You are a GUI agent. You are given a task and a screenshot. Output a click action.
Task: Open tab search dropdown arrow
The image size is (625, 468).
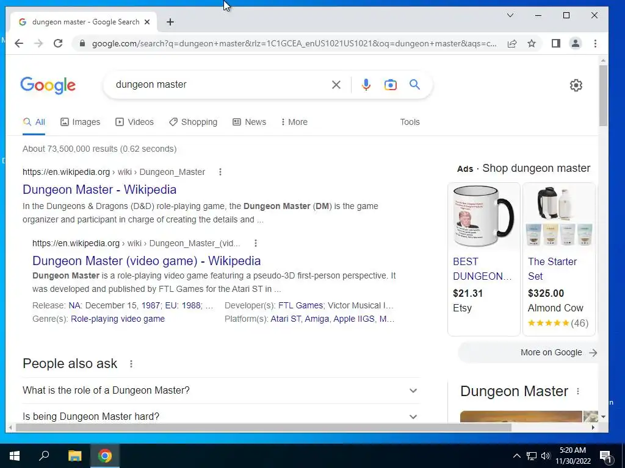point(510,15)
